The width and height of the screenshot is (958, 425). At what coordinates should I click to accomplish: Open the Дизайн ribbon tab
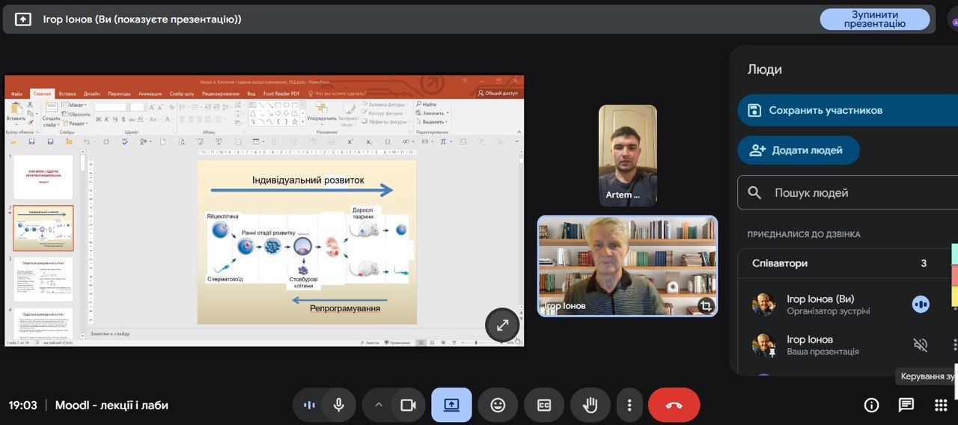pyautogui.click(x=92, y=94)
